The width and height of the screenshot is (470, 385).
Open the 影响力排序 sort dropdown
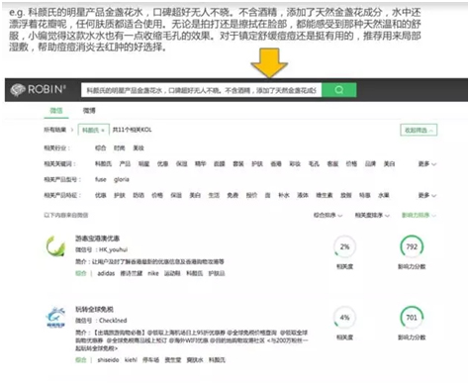coord(419,215)
